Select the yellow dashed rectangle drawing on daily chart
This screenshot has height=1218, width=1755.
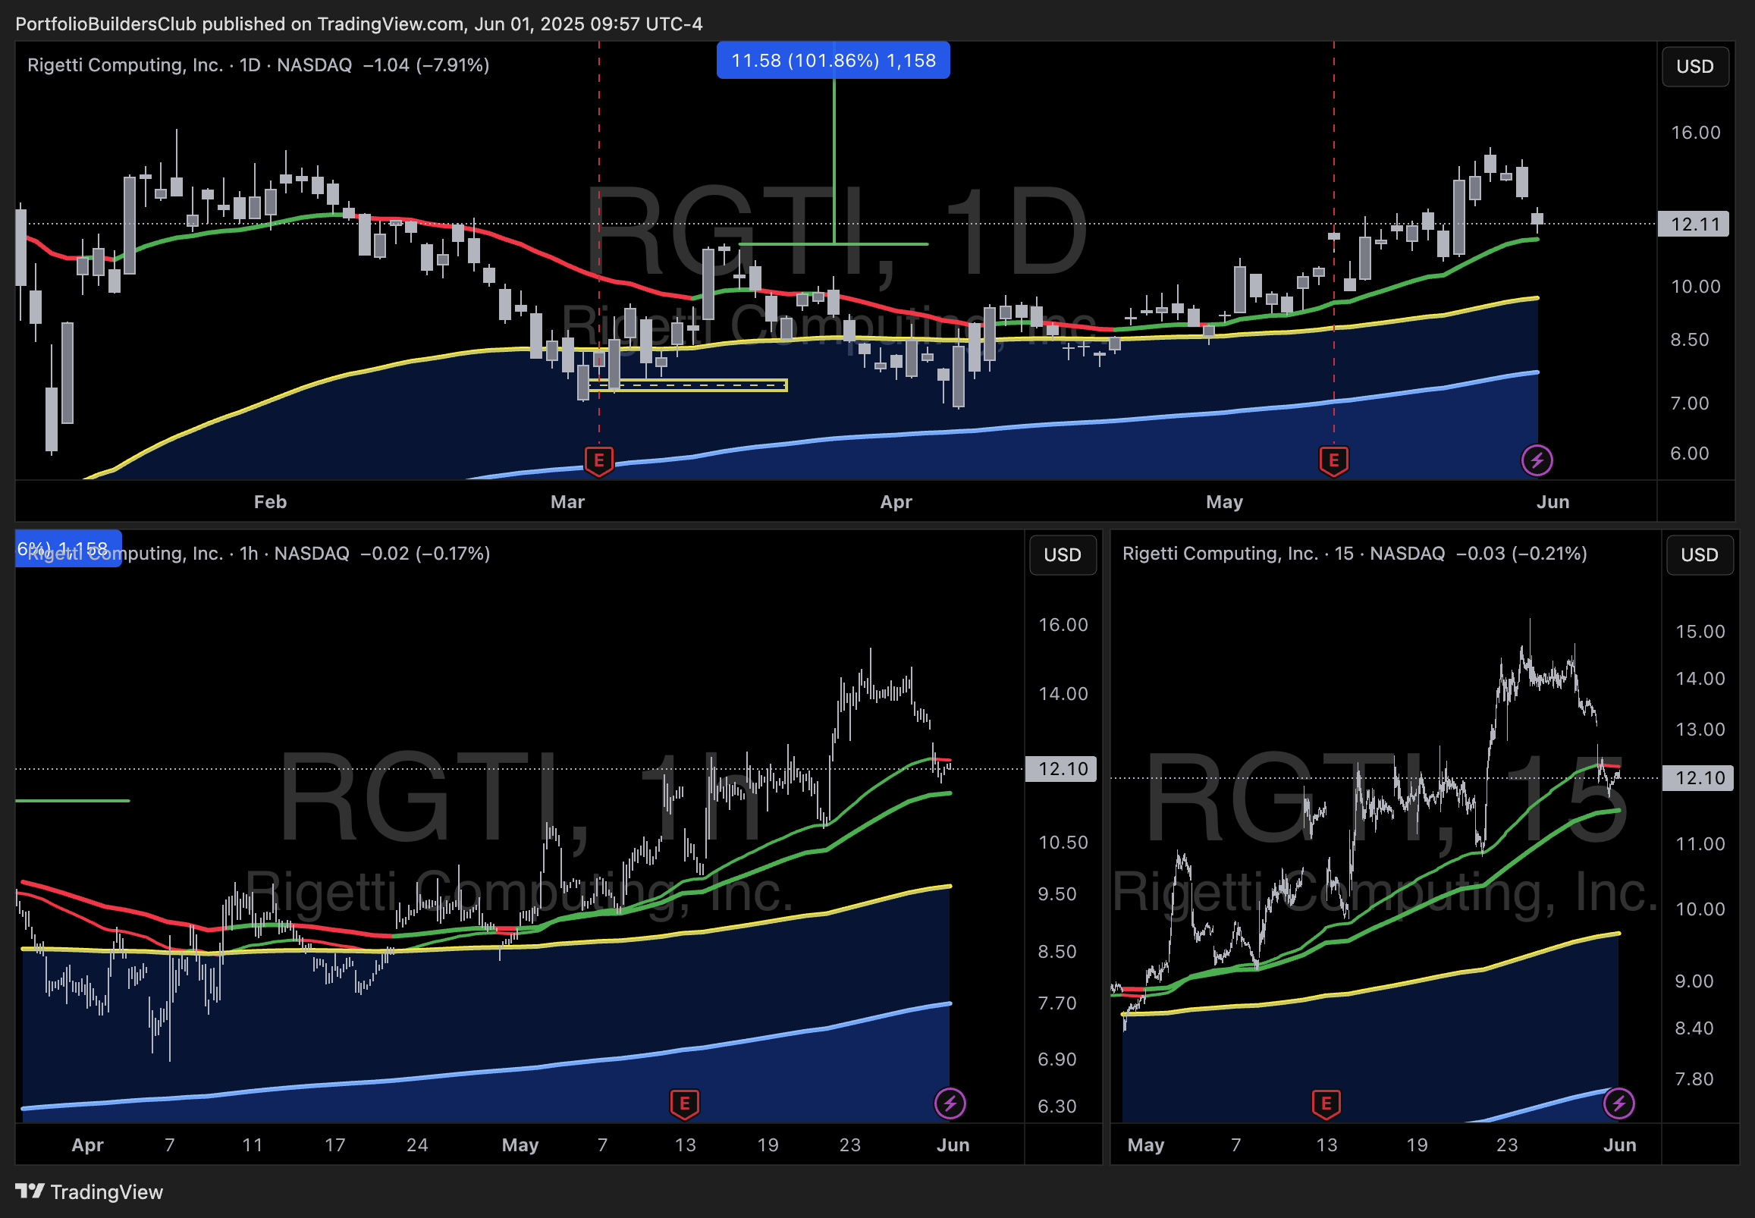(x=687, y=385)
